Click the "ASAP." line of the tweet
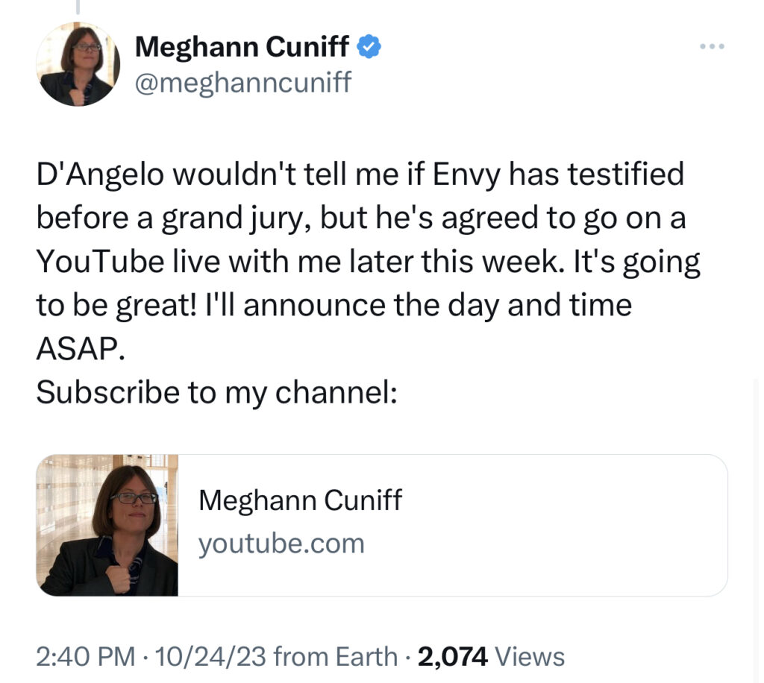The height and width of the screenshot is (683, 764). (x=81, y=348)
